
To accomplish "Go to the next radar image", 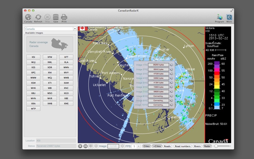I will pos(122,146).
